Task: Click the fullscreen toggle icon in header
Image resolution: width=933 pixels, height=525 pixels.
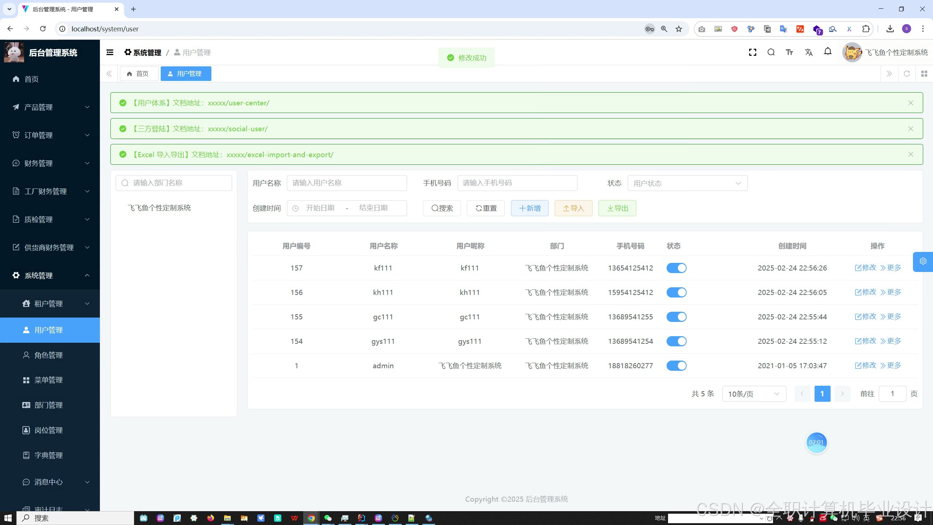Action: coord(753,52)
